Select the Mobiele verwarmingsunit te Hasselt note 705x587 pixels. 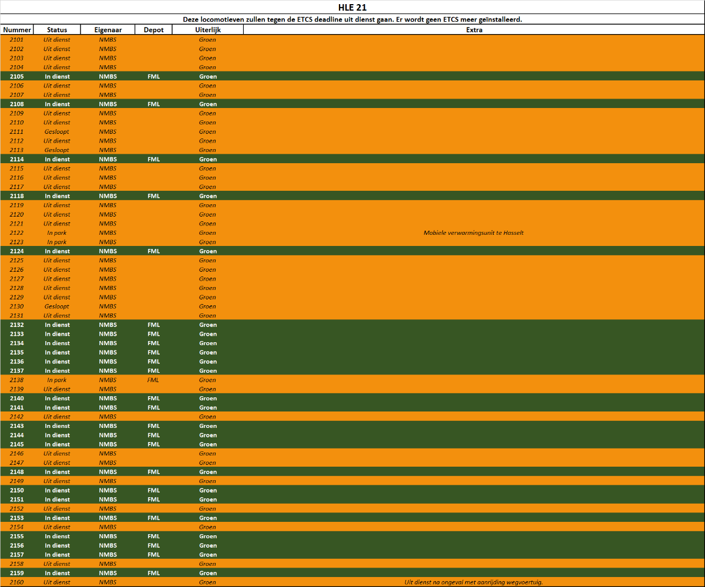tap(474, 232)
